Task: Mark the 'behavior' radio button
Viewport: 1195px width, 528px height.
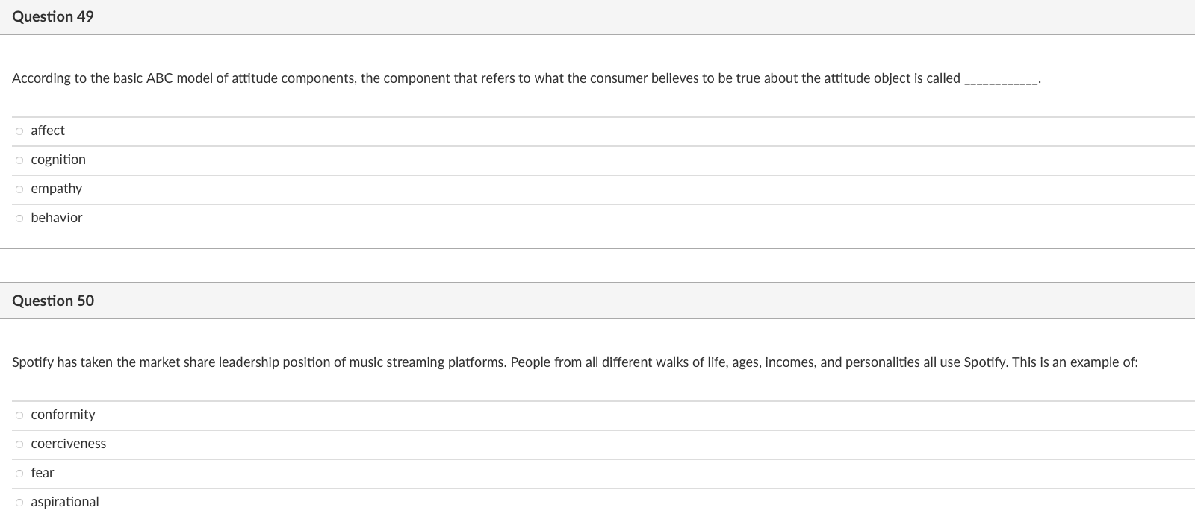Action: pos(19,219)
